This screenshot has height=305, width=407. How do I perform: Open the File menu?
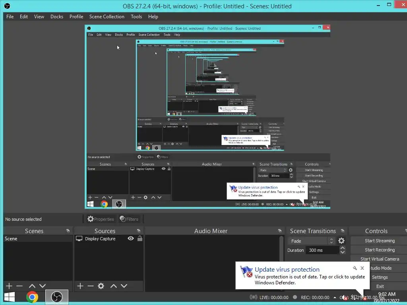10,17
